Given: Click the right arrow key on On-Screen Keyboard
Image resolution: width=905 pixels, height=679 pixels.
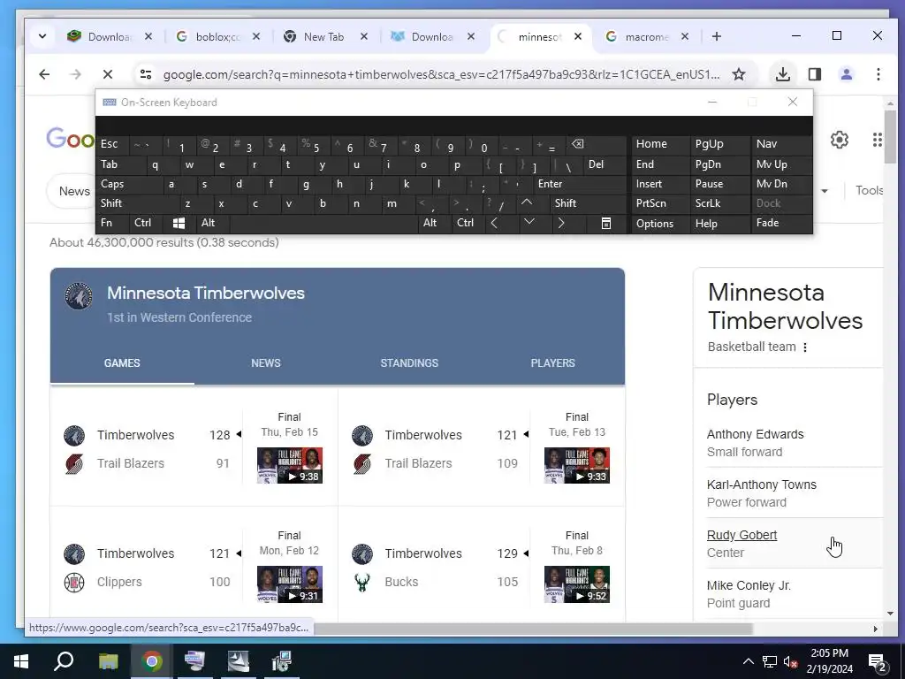Looking at the screenshot, I should click(561, 223).
